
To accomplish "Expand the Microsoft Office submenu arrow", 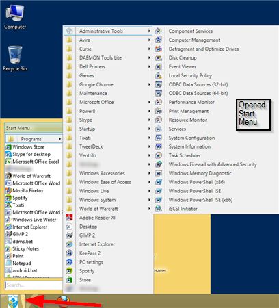I will (x=149, y=102).
